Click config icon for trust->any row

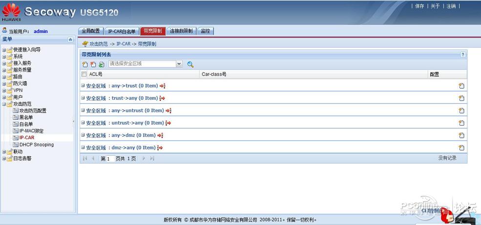pos(461,98)
